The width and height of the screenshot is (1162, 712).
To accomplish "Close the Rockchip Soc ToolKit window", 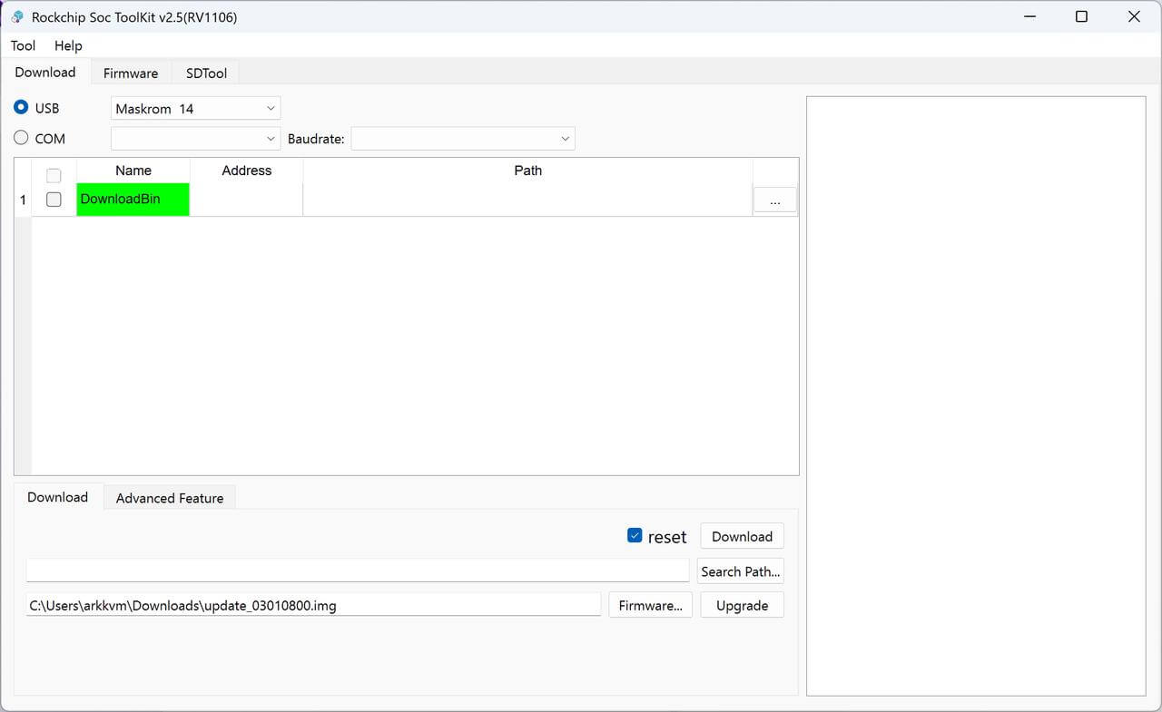I will coord(1134,16).
